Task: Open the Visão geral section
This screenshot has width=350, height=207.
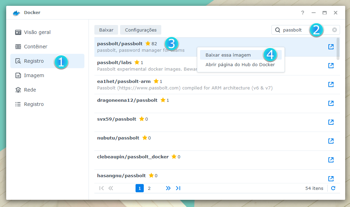Action: pos(37,32)
